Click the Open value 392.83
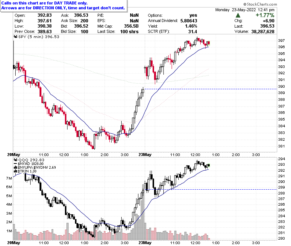This screenshot has width=291, height=246. 44,15
